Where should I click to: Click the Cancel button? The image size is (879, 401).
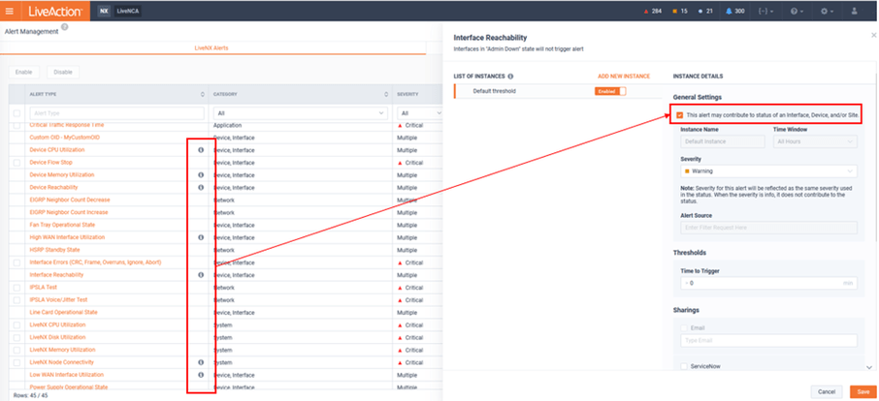(827, 391)
